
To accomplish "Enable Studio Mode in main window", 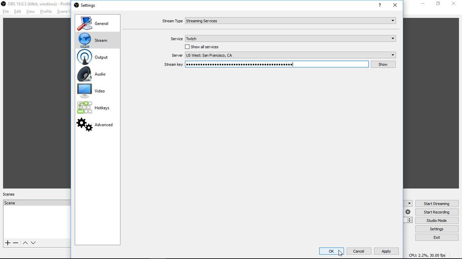I will (x=437, y=220).
